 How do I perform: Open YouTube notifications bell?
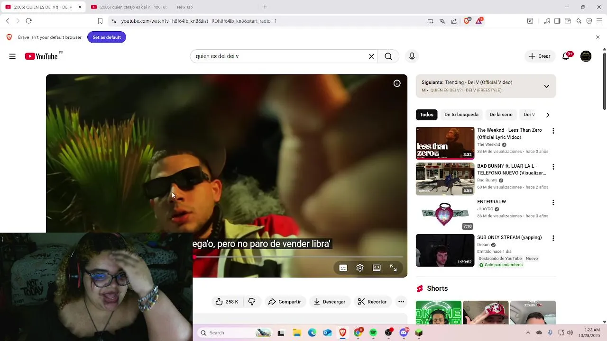566,56
